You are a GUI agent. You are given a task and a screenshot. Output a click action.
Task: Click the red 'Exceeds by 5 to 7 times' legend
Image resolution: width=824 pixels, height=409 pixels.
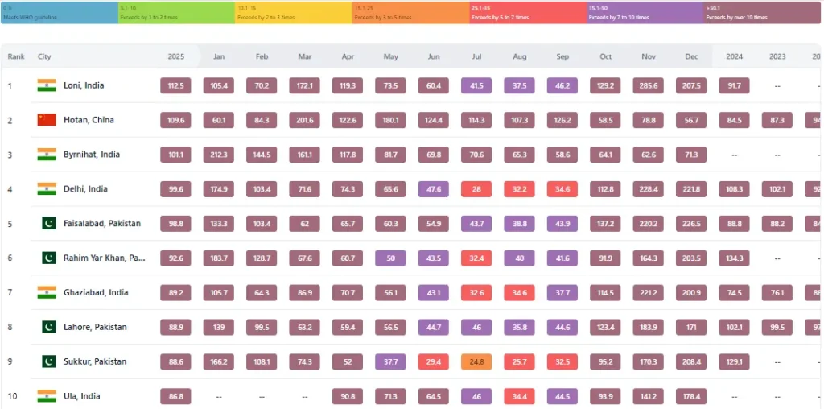(x=529, y=12)
